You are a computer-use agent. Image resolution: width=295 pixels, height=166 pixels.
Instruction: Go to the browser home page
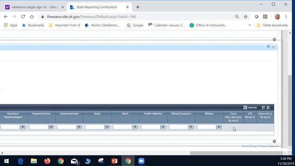pos(32,17)
